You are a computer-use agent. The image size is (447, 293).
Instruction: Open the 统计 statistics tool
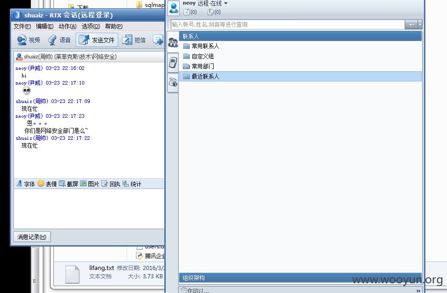coord(132,184)
